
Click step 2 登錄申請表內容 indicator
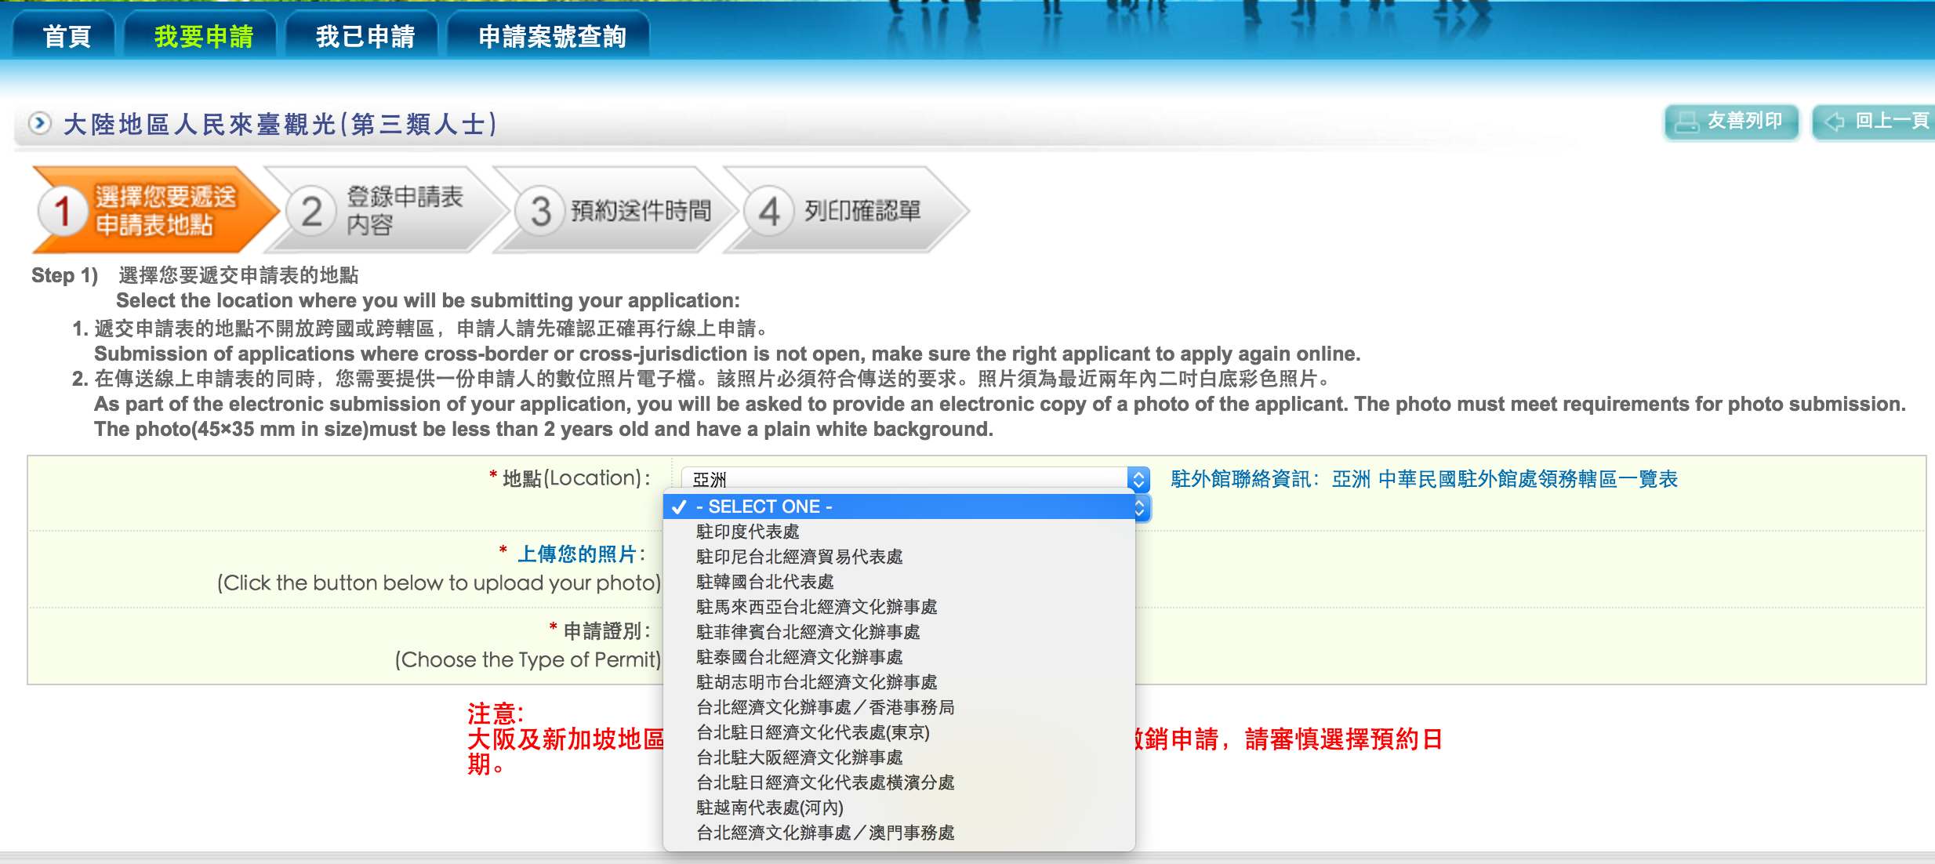(x=384, y=210)
